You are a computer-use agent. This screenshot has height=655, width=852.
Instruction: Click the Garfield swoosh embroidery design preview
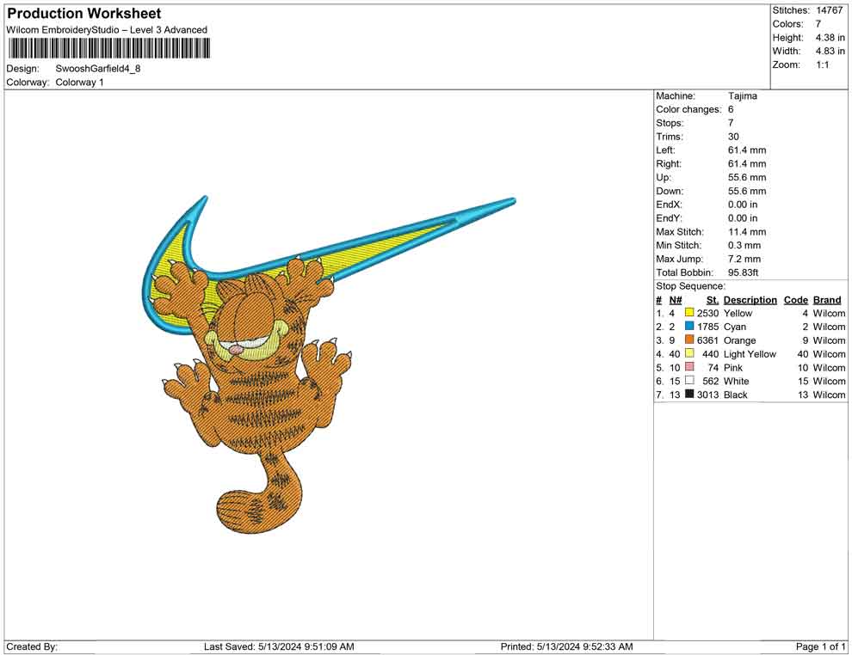pyautogui.click(x=328, y=364)
